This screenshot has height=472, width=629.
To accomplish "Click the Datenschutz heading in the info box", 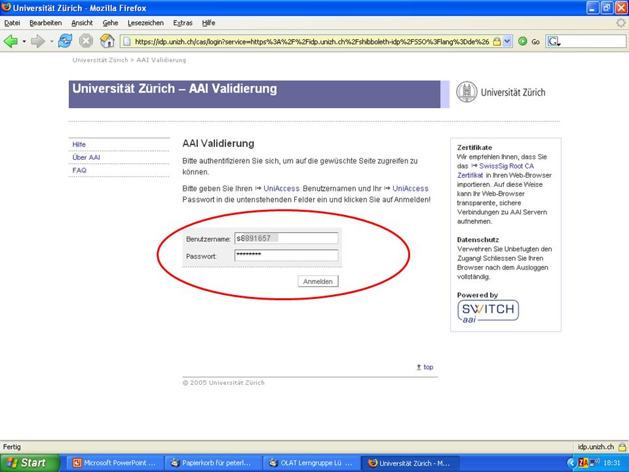I will [x=478, y=240].
